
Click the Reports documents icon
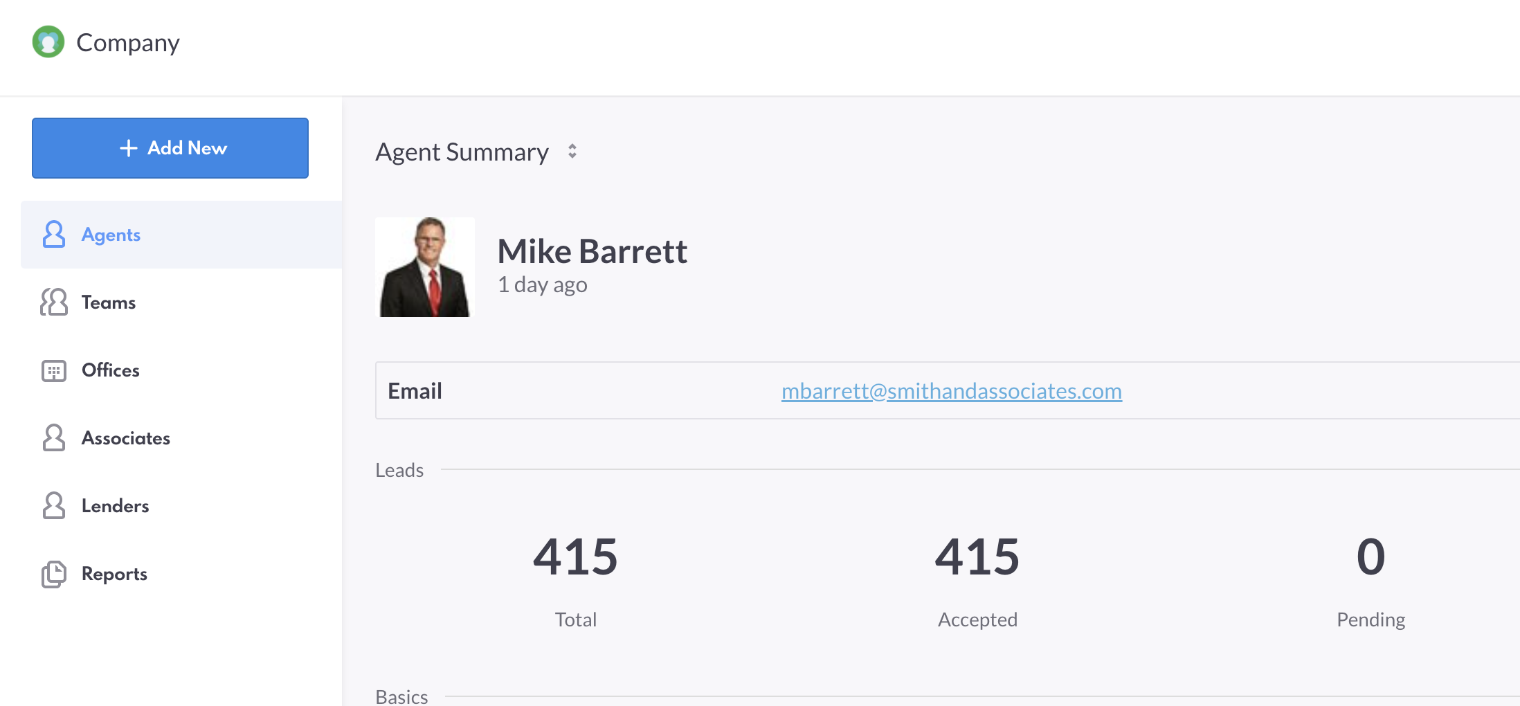(x=54, y=574)
